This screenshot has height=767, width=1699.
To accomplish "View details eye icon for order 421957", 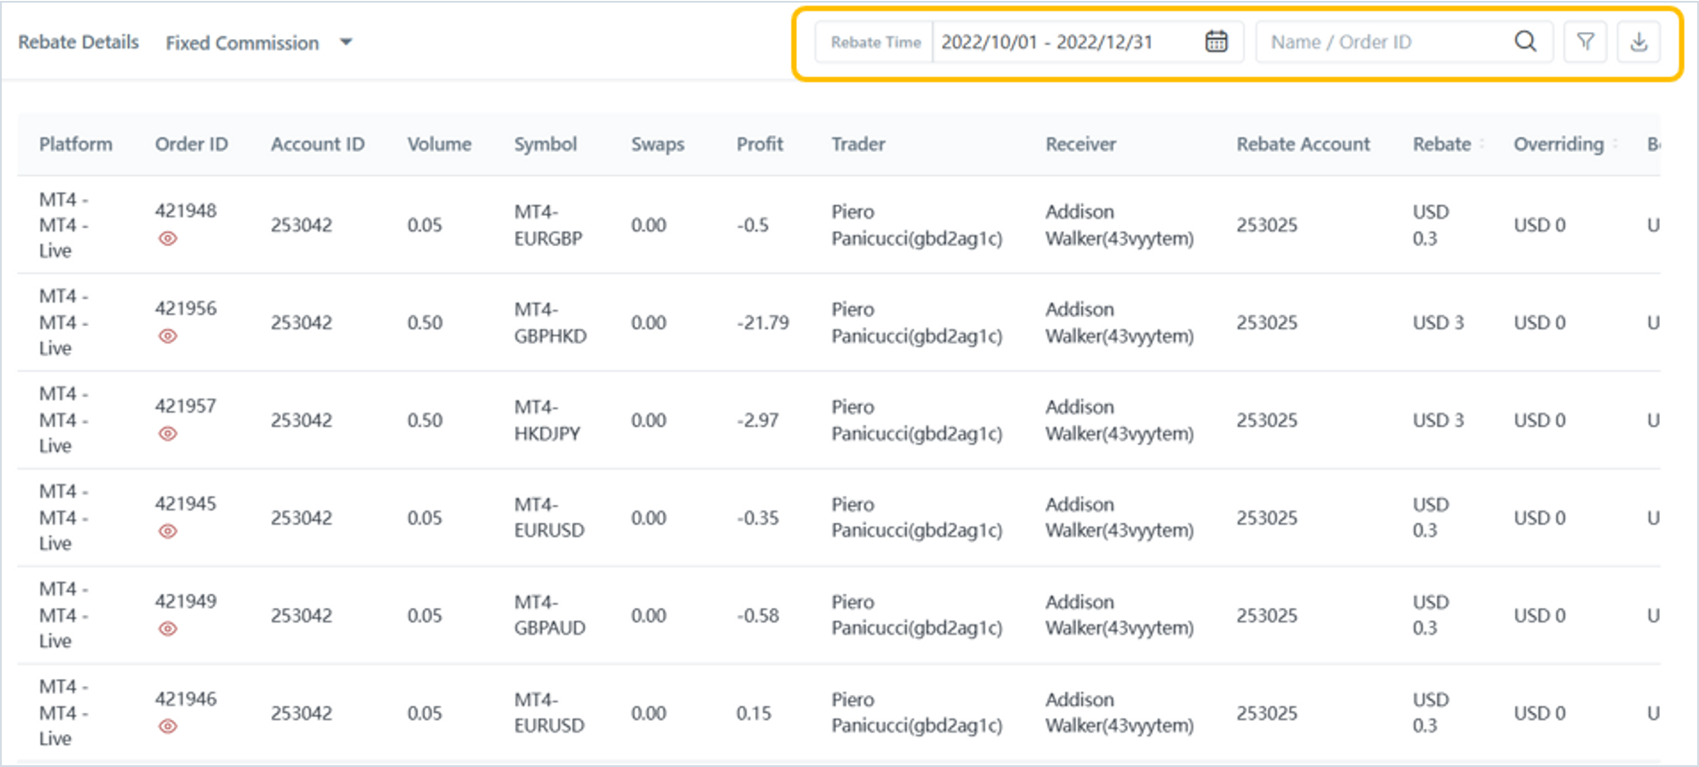I will [168, 434].
